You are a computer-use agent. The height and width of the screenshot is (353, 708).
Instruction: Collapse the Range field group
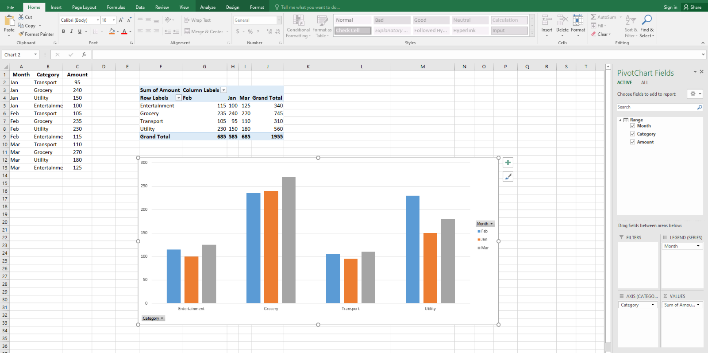coord(620,120)
